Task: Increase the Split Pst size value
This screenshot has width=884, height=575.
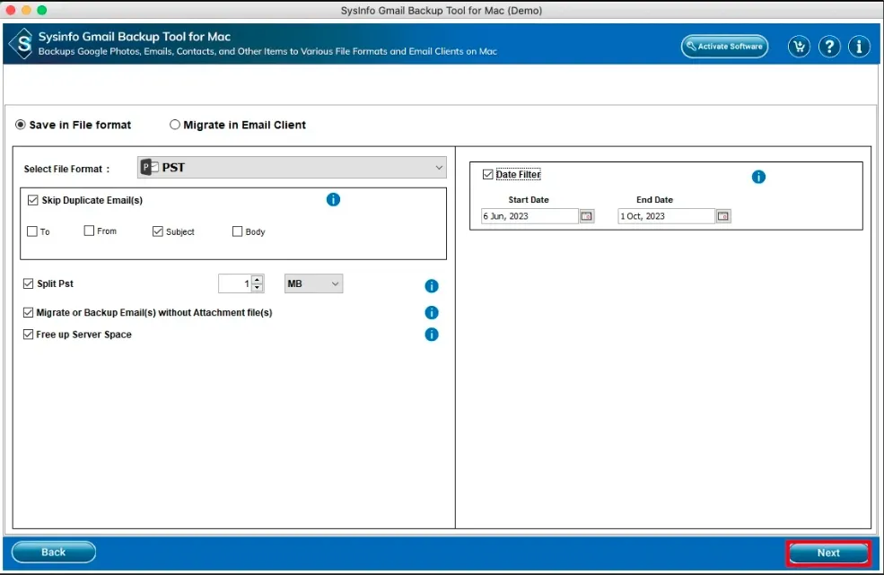Action: point(258,280)
